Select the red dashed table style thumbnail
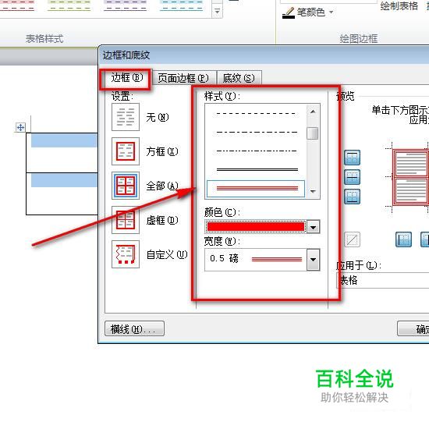This screenshot has height=429, width=429. pyautogui.click(x=17, y=5)
